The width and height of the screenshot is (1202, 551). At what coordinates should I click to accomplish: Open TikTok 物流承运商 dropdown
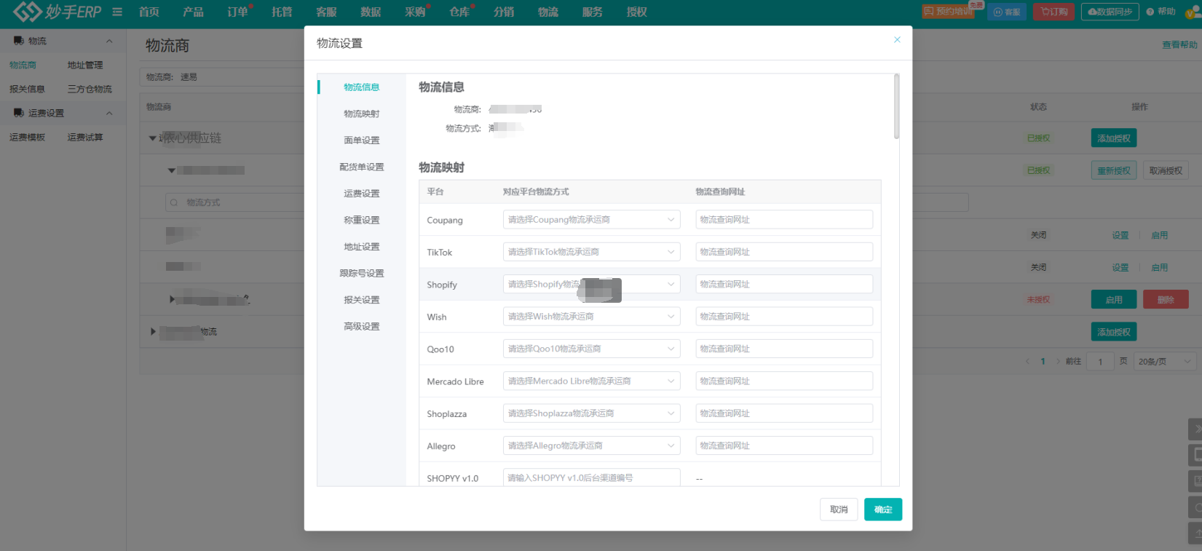click(591, 252)
